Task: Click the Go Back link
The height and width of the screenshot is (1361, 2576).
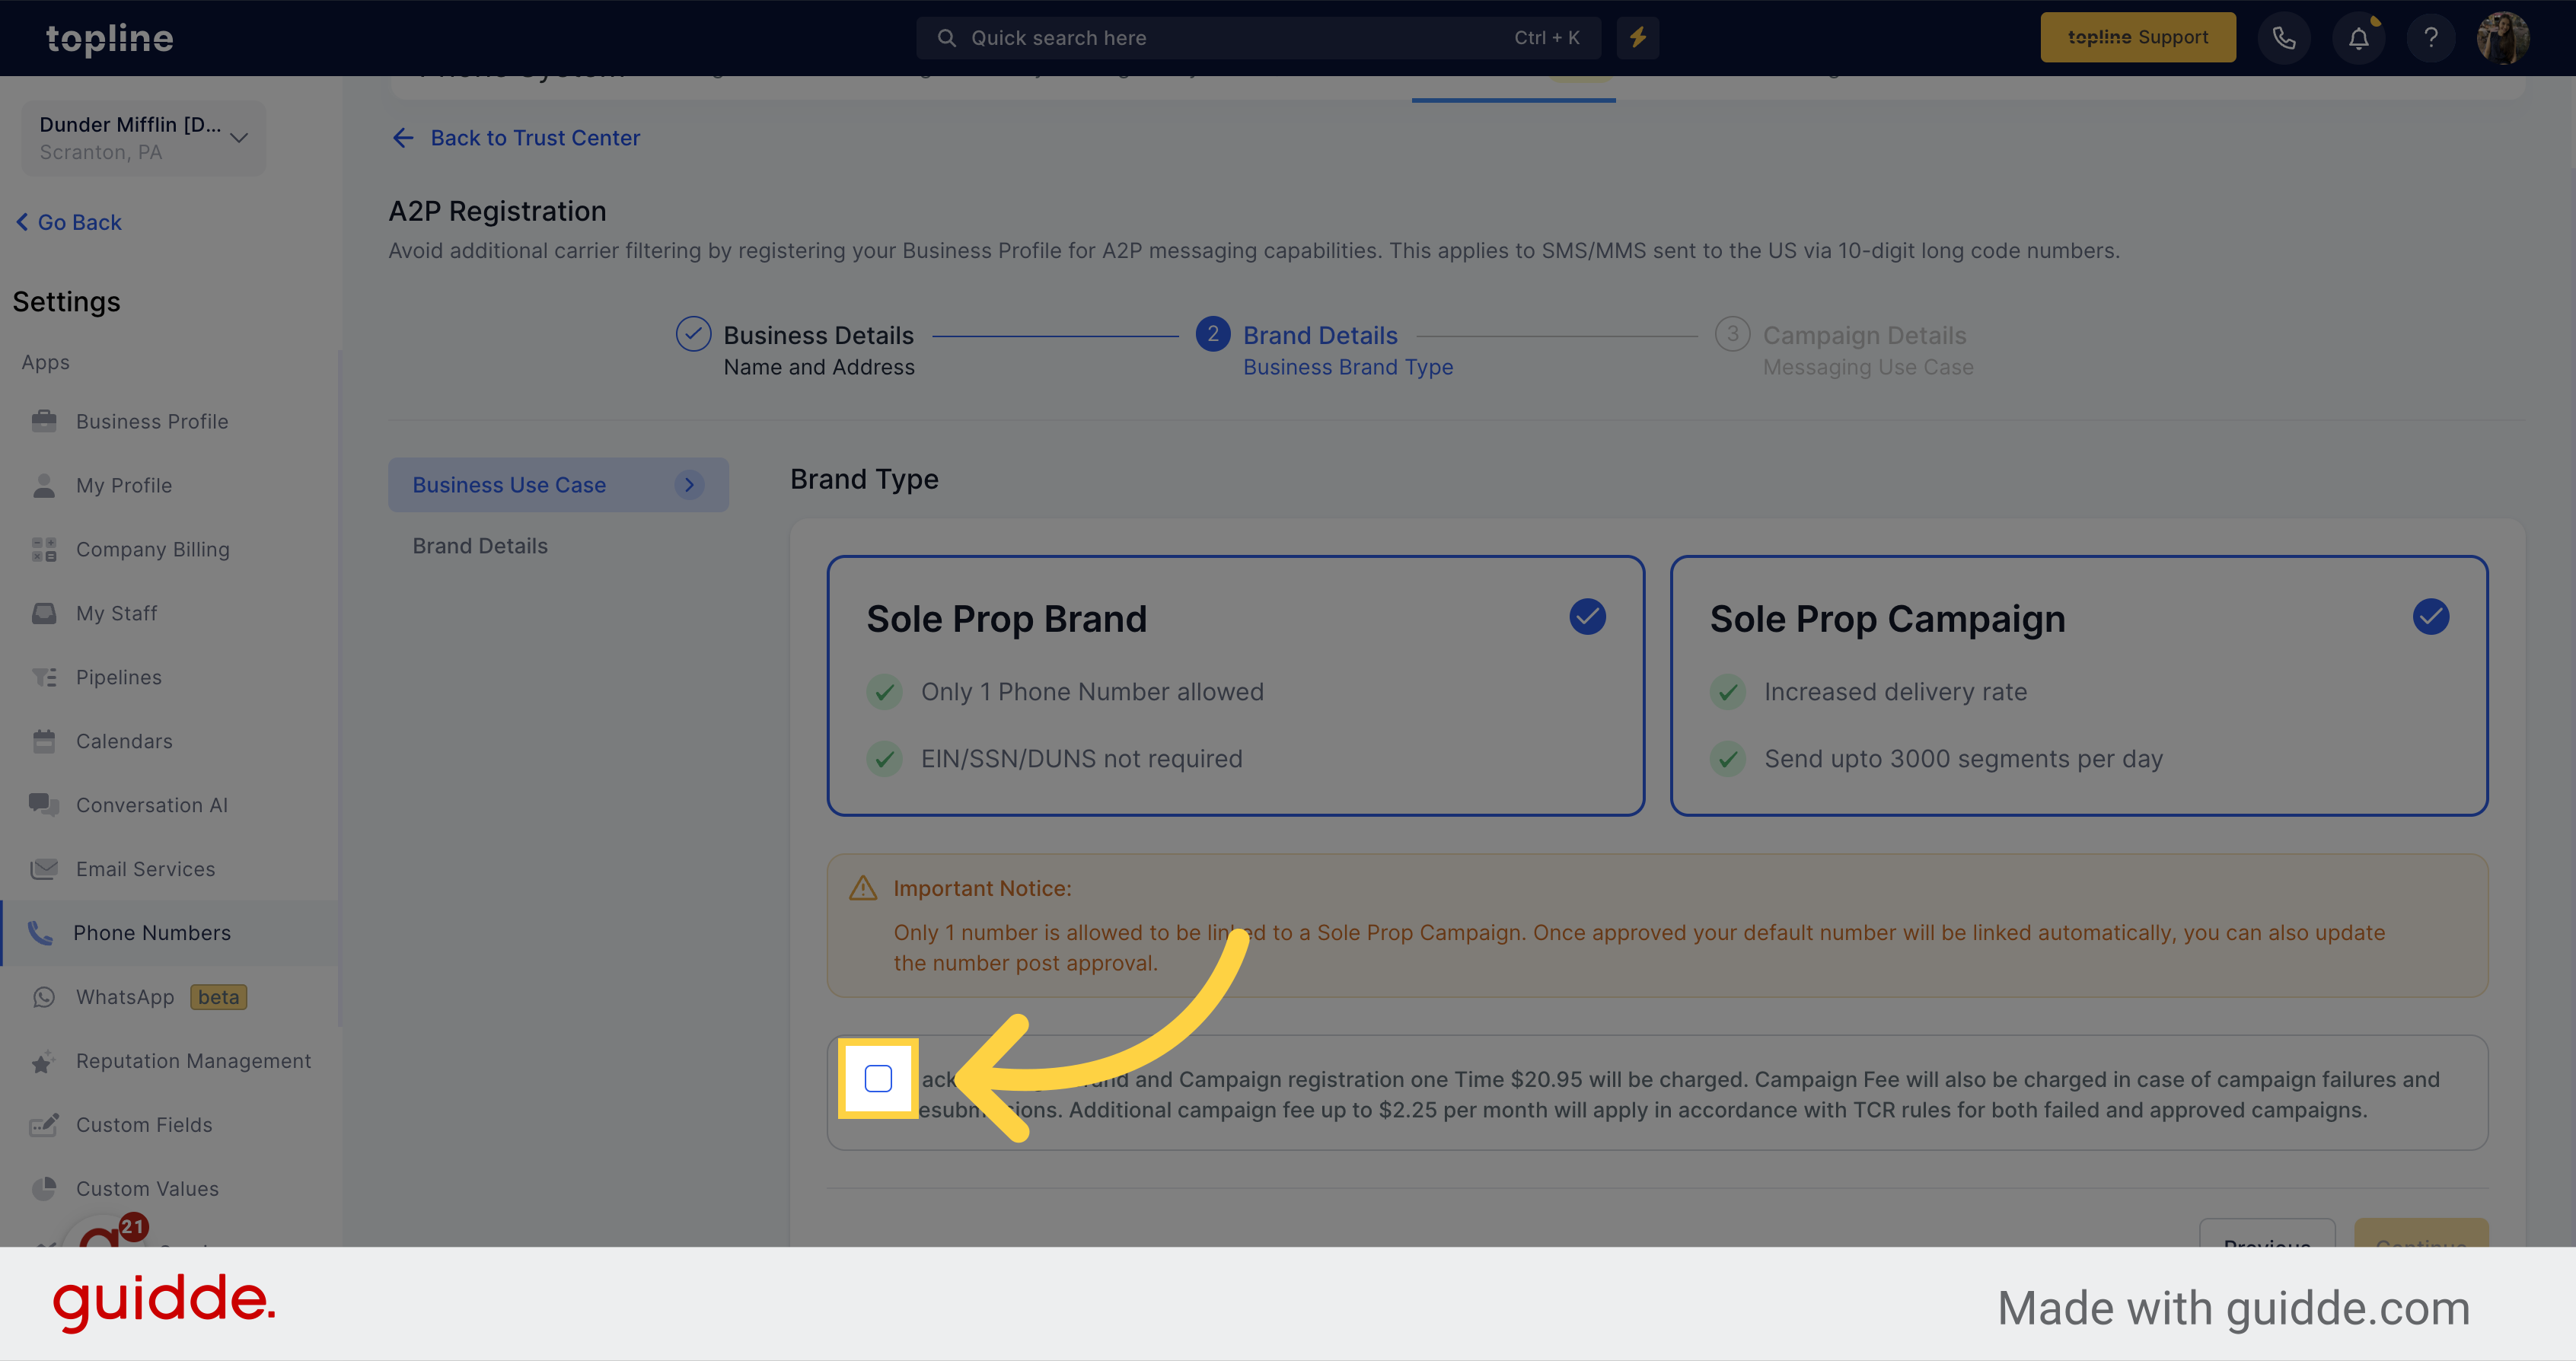Action: [68, 222]
